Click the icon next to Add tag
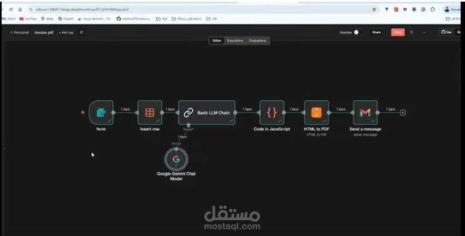The height and width of the screenshot is (236, 465). pyautogui.click(x=81, y=33)
